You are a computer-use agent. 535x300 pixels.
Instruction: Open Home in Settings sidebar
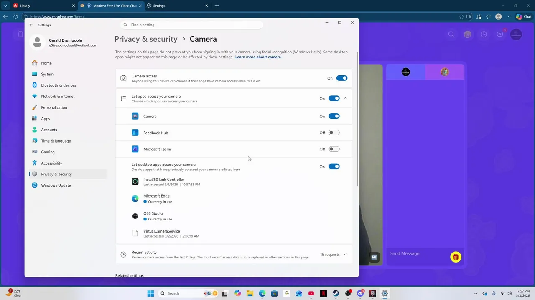click(x=46, y=63)
